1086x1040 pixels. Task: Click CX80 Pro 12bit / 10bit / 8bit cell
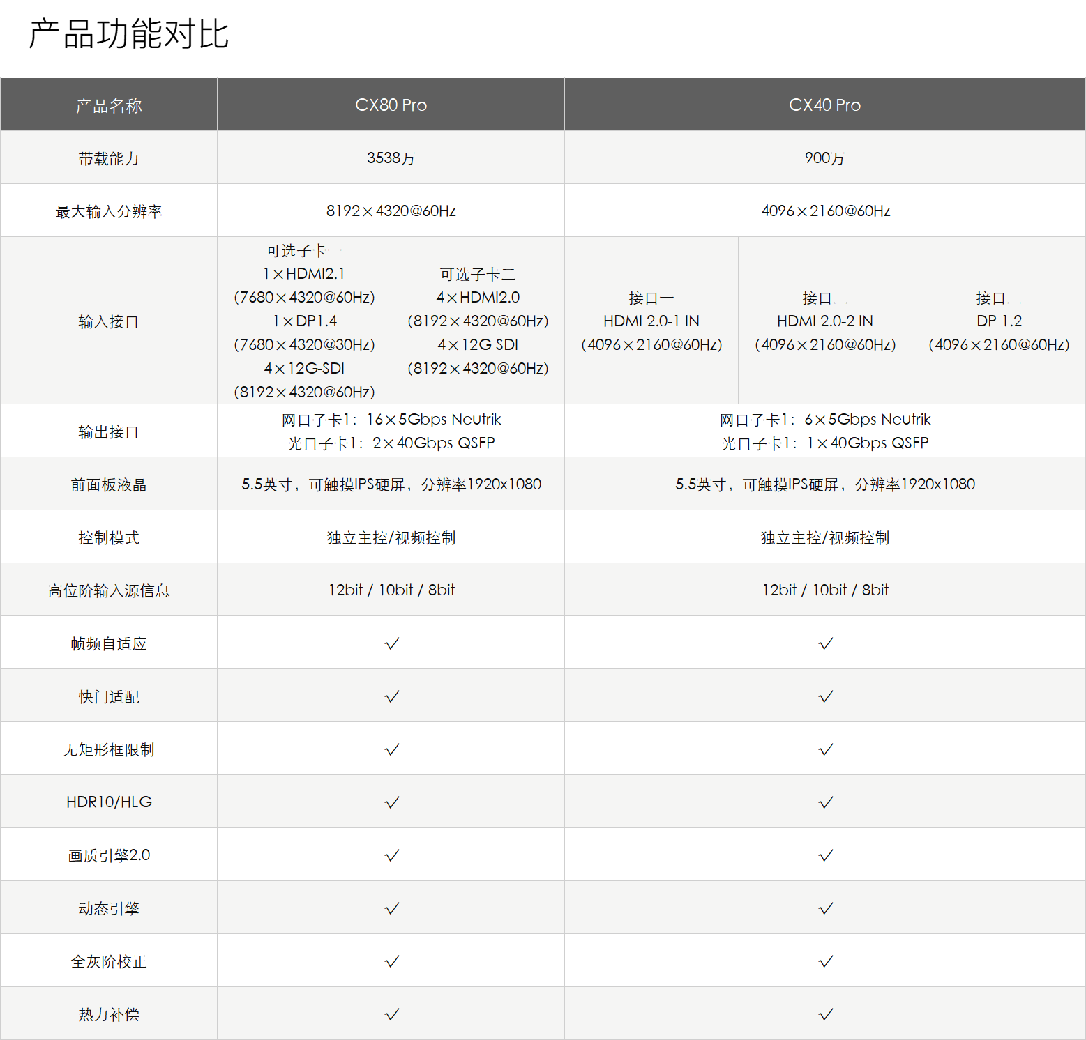click(x=391, y=590)
